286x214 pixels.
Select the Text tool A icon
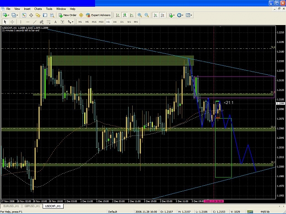[55, 22]
